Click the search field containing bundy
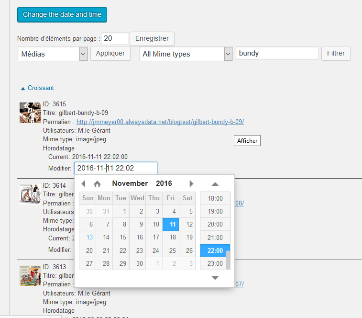The height and width of the screenshot is (318, 362). (x=277, y=53)
